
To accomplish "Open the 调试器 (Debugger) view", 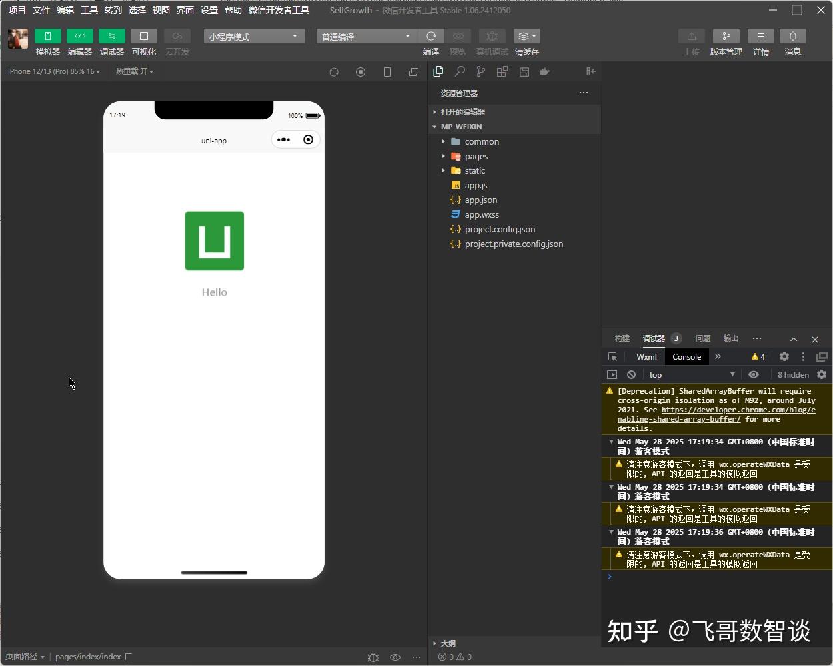I will pyautogui.click(x=111, y=41).
